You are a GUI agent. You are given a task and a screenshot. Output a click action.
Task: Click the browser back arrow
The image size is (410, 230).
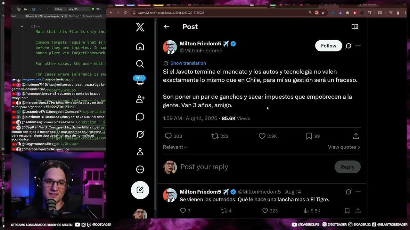tap(111, 12)
